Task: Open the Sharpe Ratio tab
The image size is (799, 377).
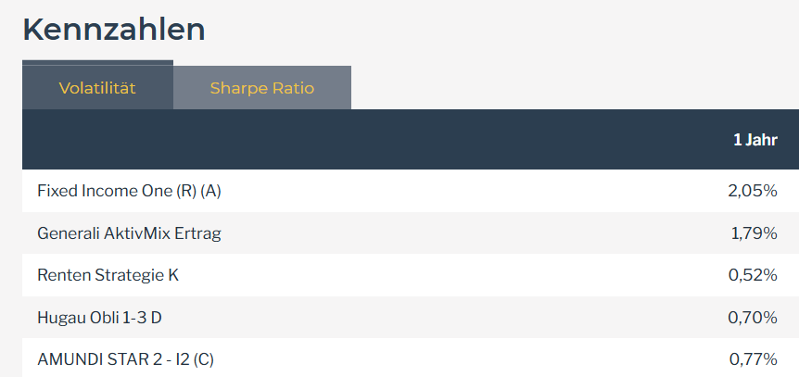Action: (261, 89)
